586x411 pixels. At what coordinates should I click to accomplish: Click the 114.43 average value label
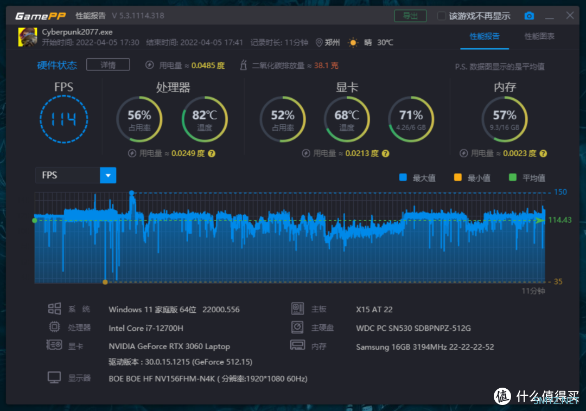tap(560, 220)
